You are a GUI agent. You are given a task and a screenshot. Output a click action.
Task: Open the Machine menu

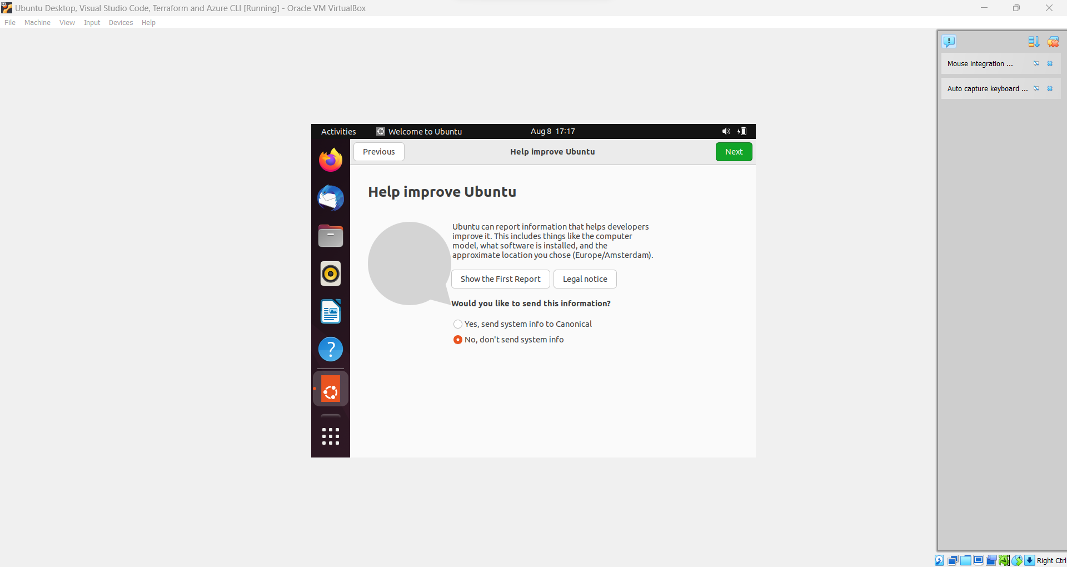click(37, 22)
